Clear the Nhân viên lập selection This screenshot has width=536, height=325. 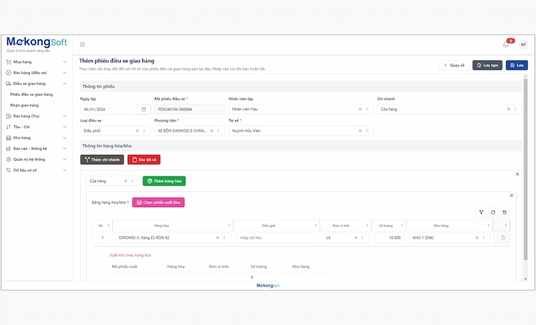[359, 109]
